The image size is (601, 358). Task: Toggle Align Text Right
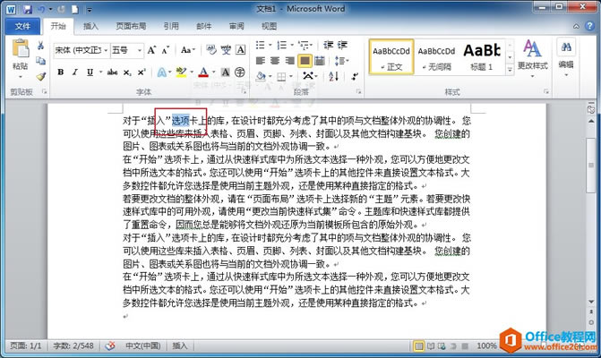pos(290,61)
